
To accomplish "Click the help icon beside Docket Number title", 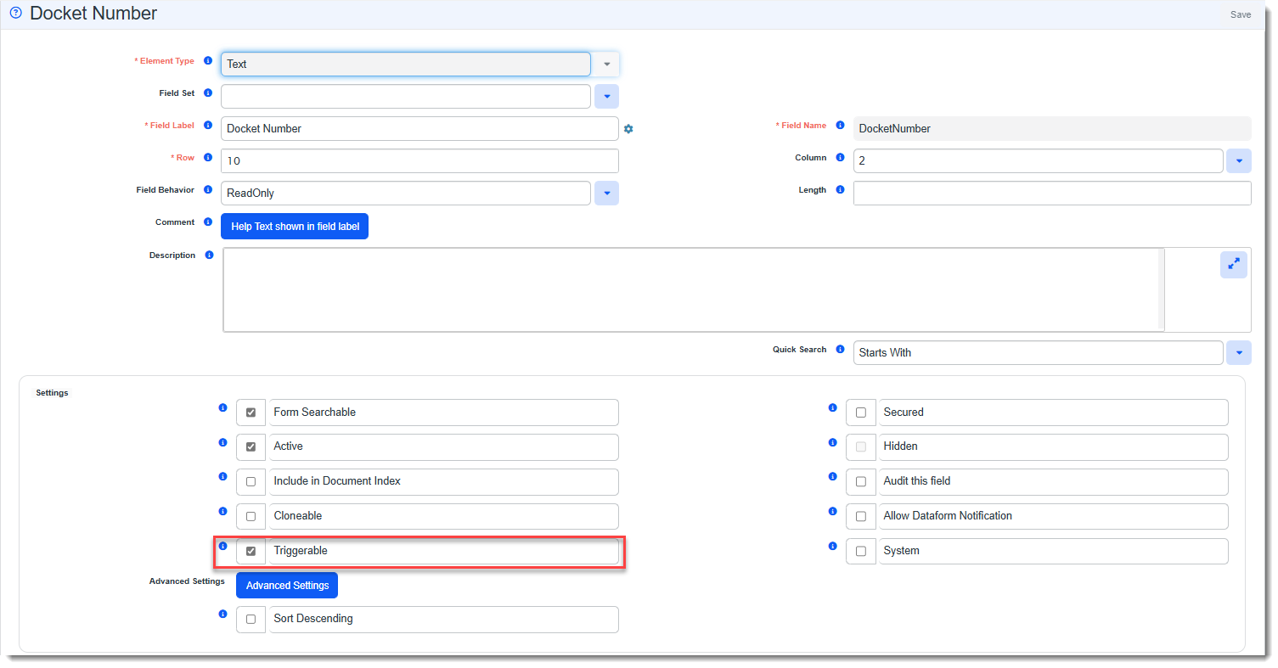I will click(x=14, y=14).
